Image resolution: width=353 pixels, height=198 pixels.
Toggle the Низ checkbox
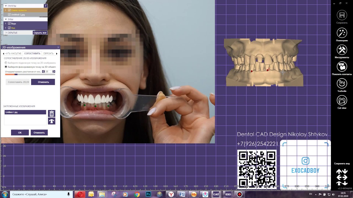pos(9,28)
